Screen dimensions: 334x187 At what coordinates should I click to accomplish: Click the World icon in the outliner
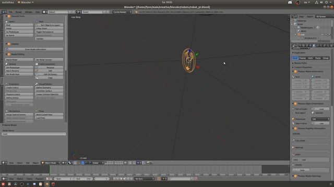pyautogui.click(x=299, y=31)
